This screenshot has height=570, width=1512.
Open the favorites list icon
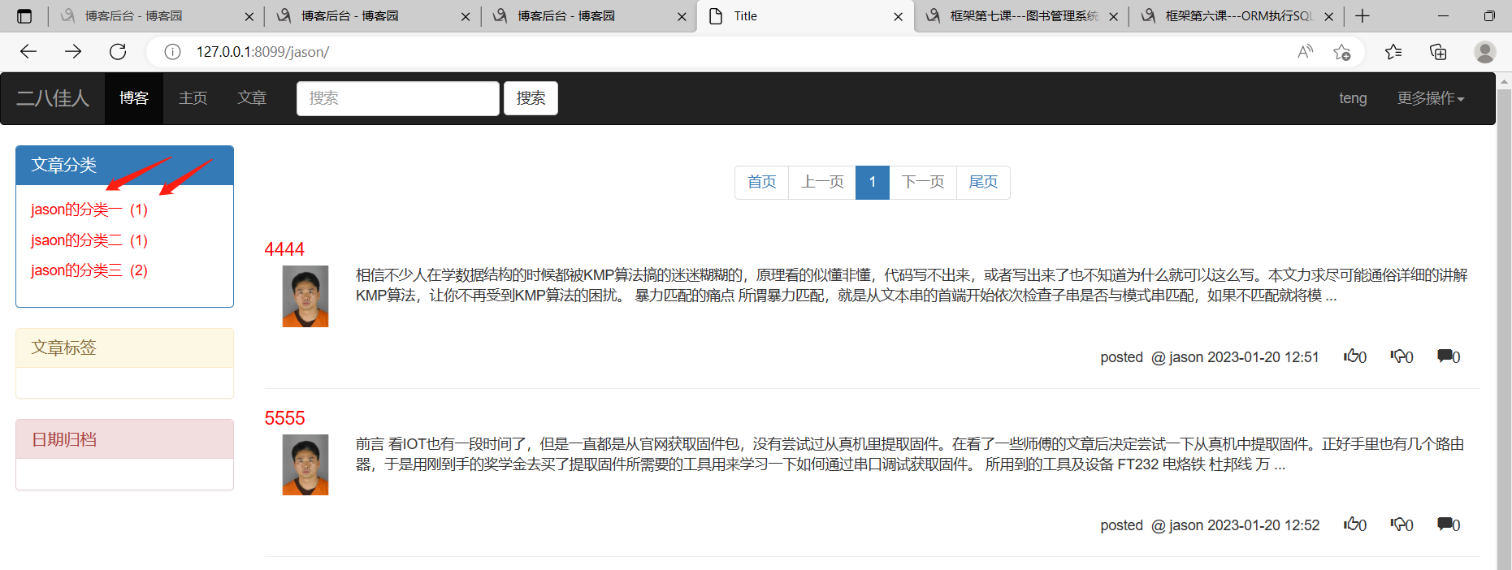[x=1393, y=52]
